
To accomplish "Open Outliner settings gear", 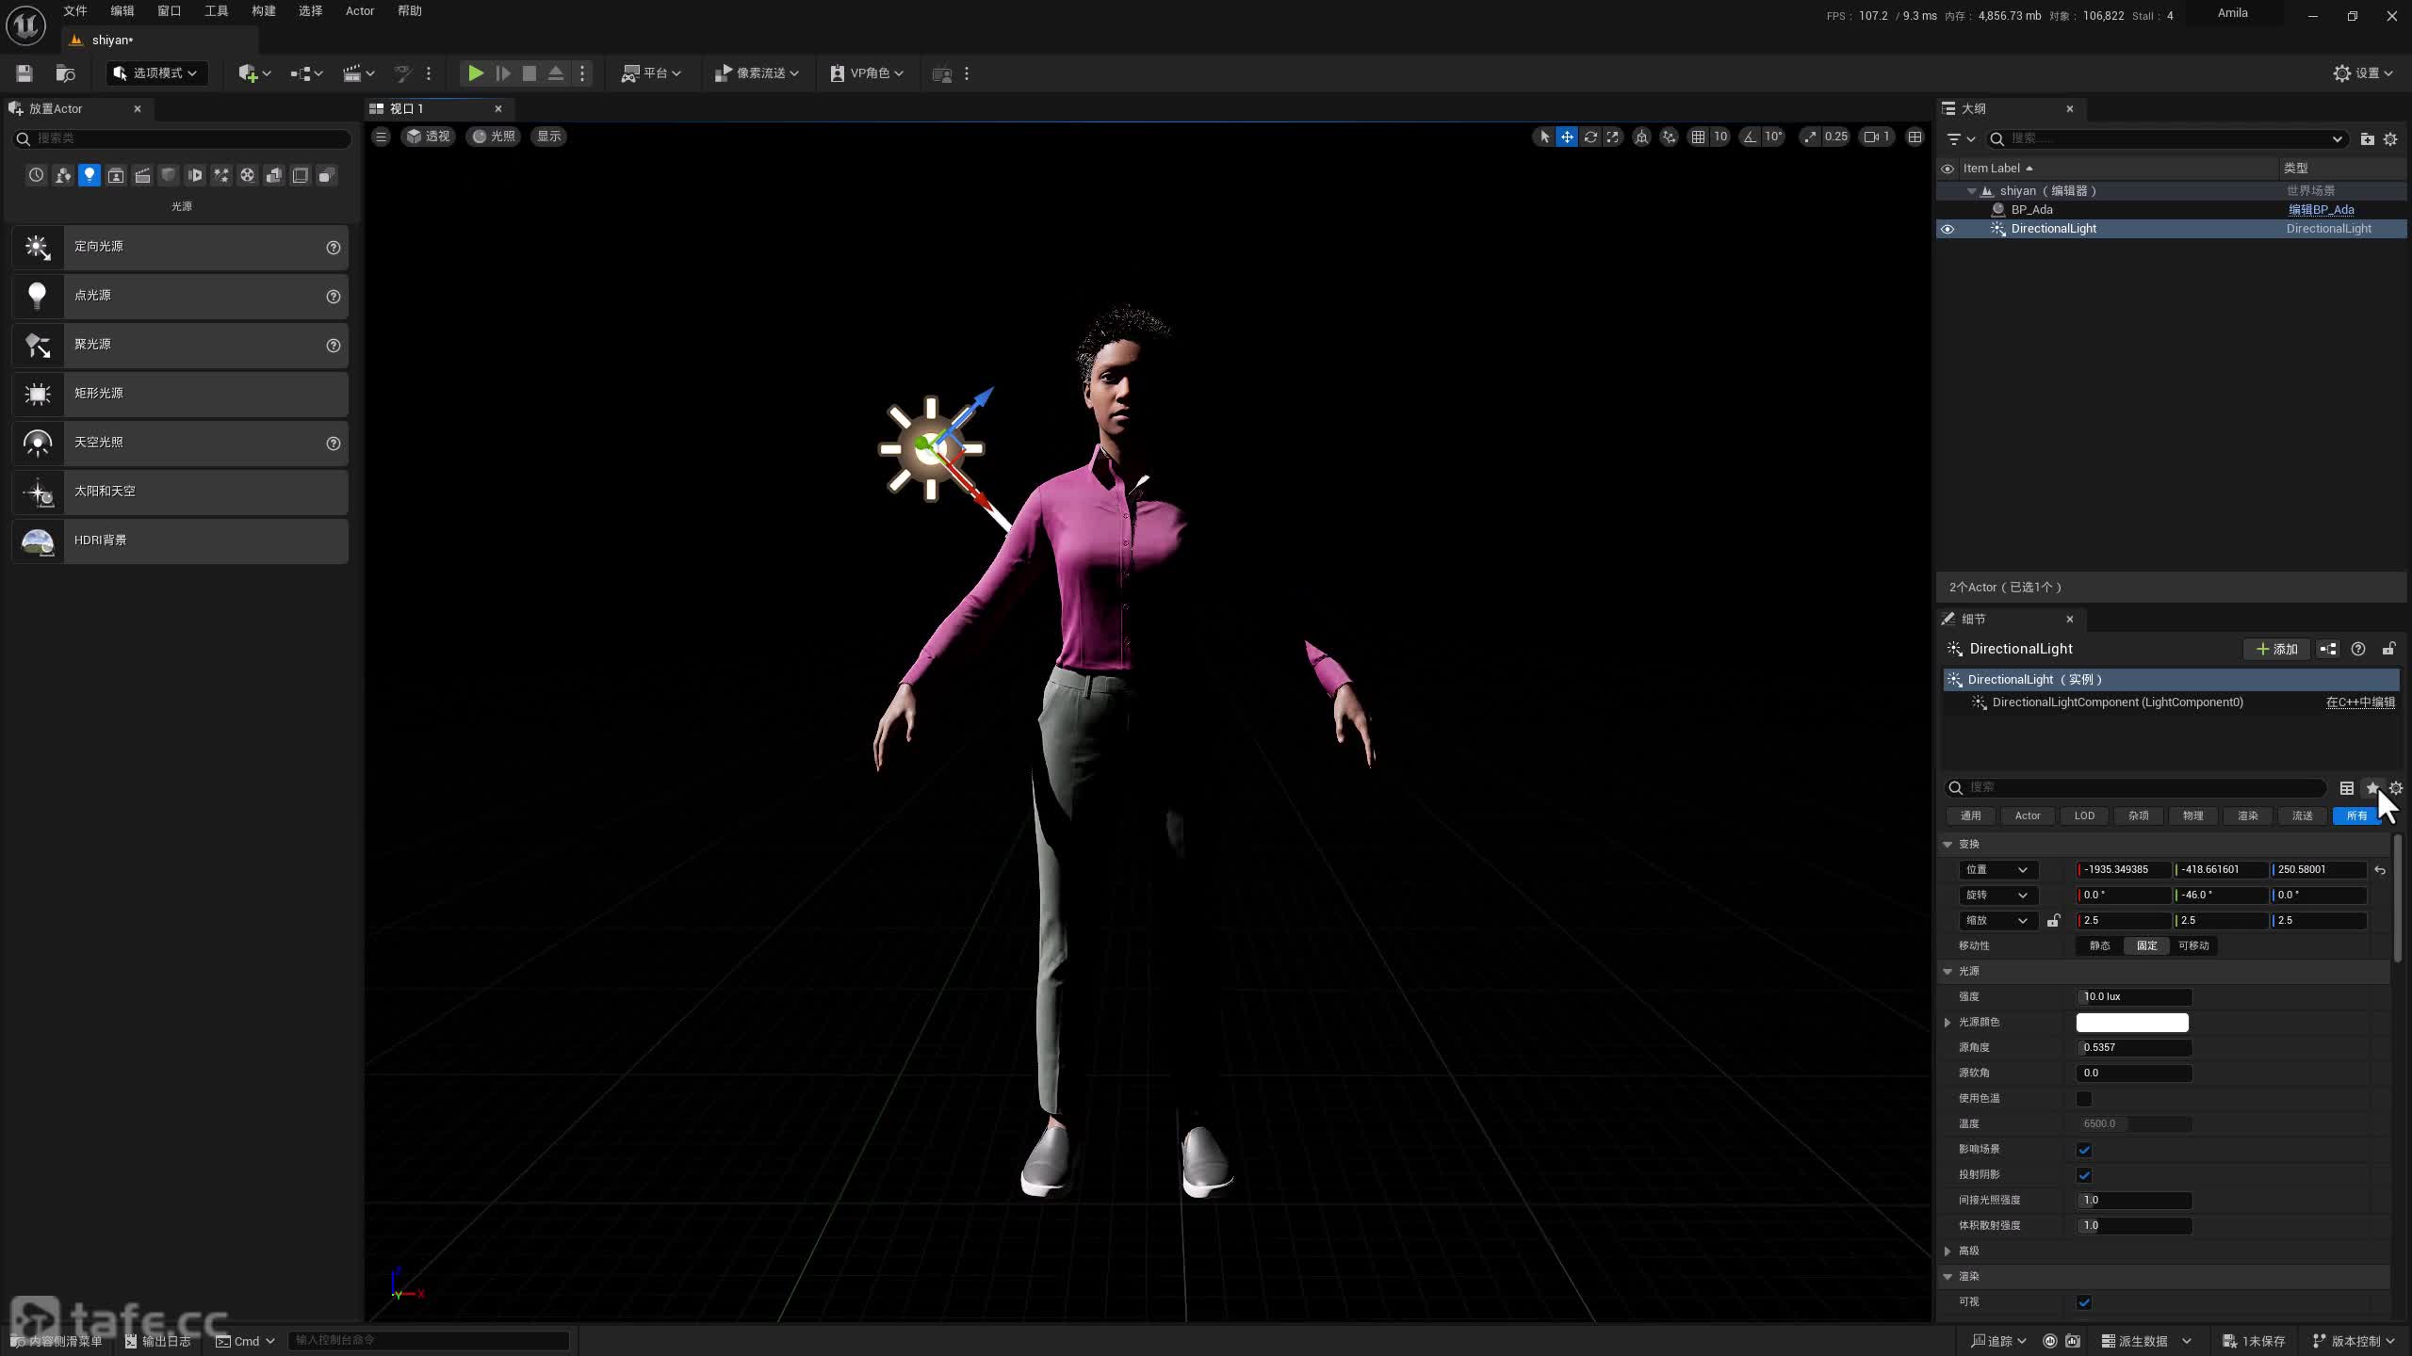I will click(x=2390, y=138).
